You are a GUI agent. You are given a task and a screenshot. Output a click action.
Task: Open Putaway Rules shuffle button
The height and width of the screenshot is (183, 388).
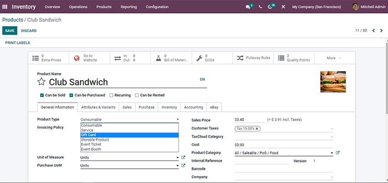click(253, 58)
